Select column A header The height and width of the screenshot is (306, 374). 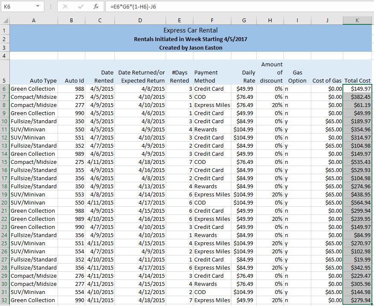33,21
